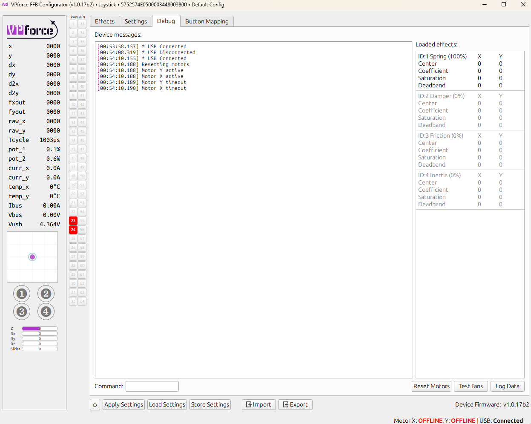Click round button 2 below joystick plot

coord(46,294)
